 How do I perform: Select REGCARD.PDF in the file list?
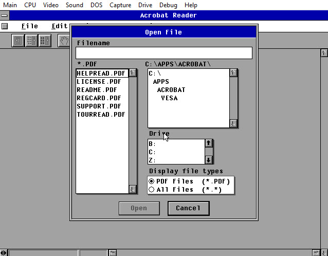(x=102, y=98)
